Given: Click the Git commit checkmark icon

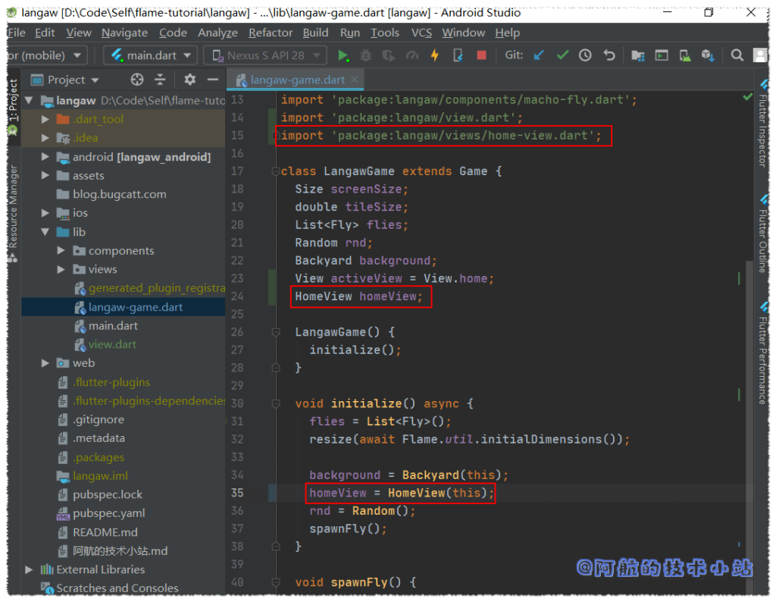Looking at the screenshot, I should pyautogui.click(x=562, y=55).
